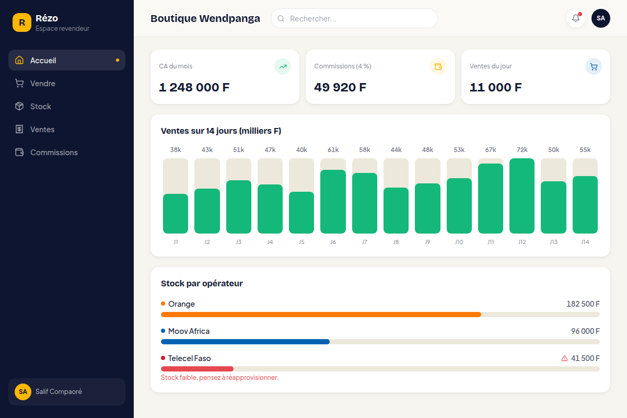Click the 1 248 000 F value
627x418 pixels.
pyautogui.click(x=194, y=87)
